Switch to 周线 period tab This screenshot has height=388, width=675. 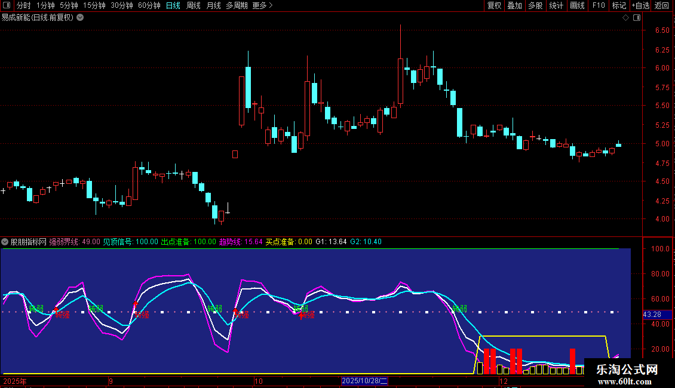[194, 5]
